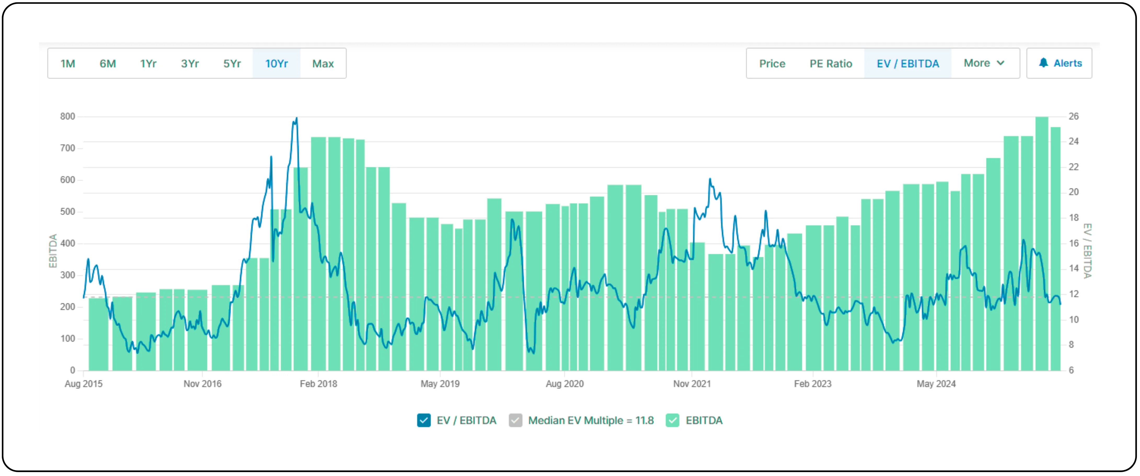Select the 1M time range
The width and height of the screenshot is (1140, 476).
point(68,64)
